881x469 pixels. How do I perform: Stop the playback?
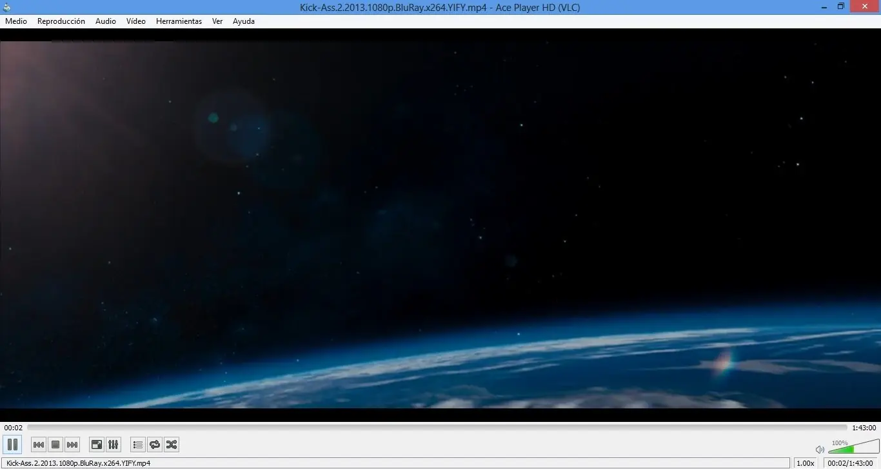point(55,444)
